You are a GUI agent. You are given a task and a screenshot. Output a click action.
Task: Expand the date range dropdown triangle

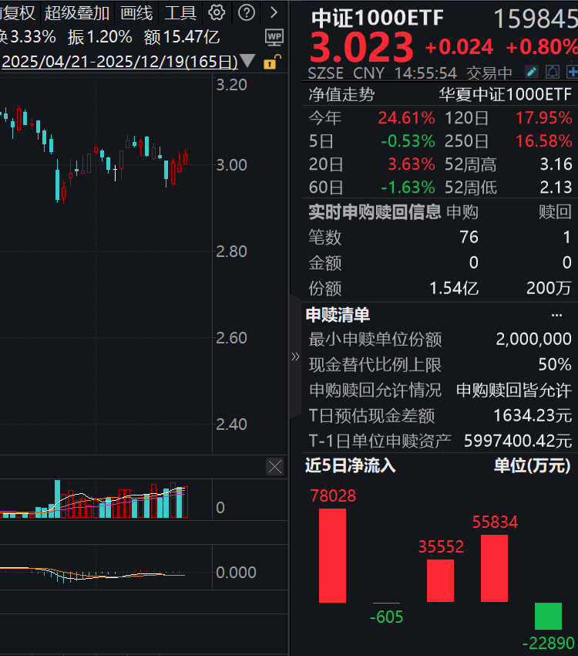(248, 61)
